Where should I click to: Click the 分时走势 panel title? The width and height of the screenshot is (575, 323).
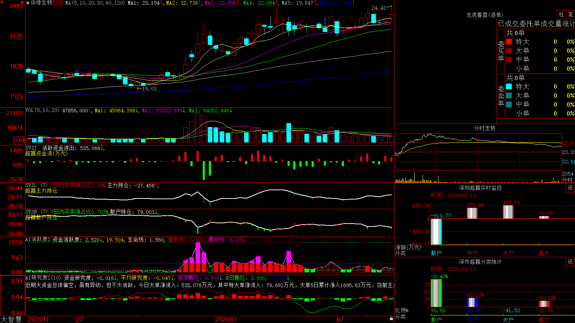(484, 128)
